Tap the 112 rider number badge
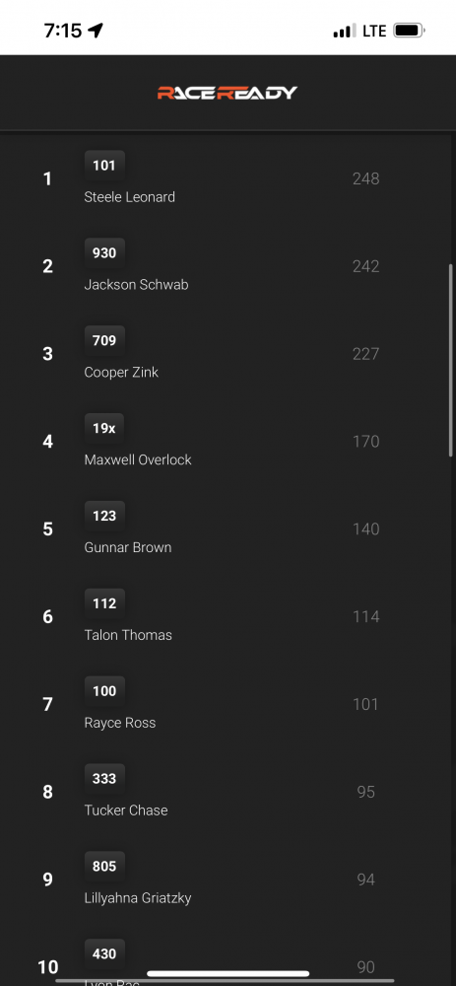 104,603
